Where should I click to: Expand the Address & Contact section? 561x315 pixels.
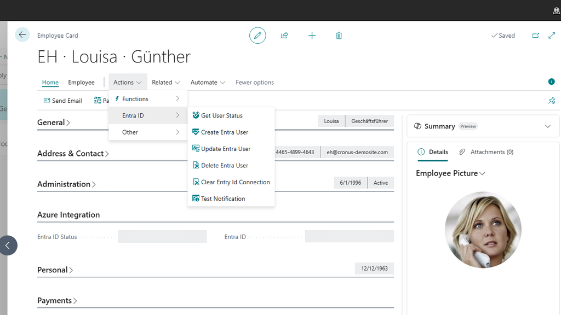point(73,154)
